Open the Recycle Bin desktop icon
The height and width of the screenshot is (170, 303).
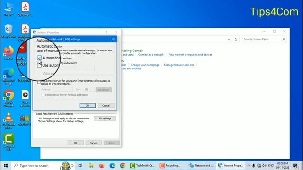[x=9, y=31]
